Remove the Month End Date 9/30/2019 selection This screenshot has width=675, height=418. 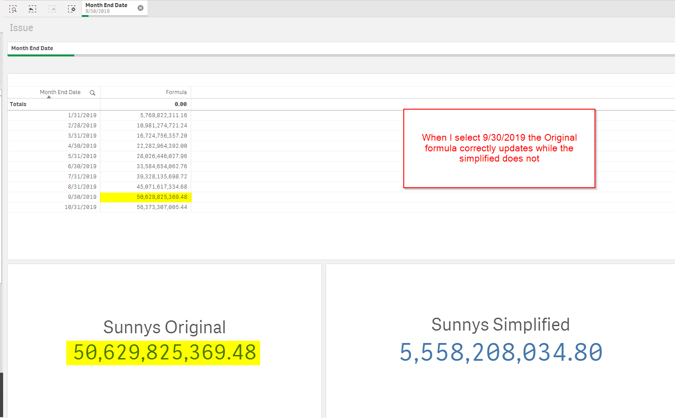(x=141, y=8)
